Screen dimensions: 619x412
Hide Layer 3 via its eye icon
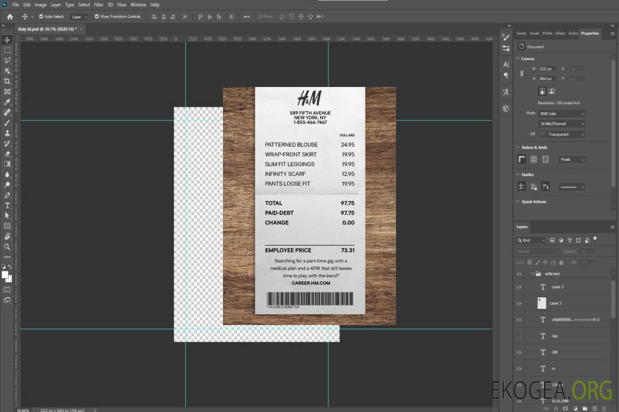tap(519, 304)
